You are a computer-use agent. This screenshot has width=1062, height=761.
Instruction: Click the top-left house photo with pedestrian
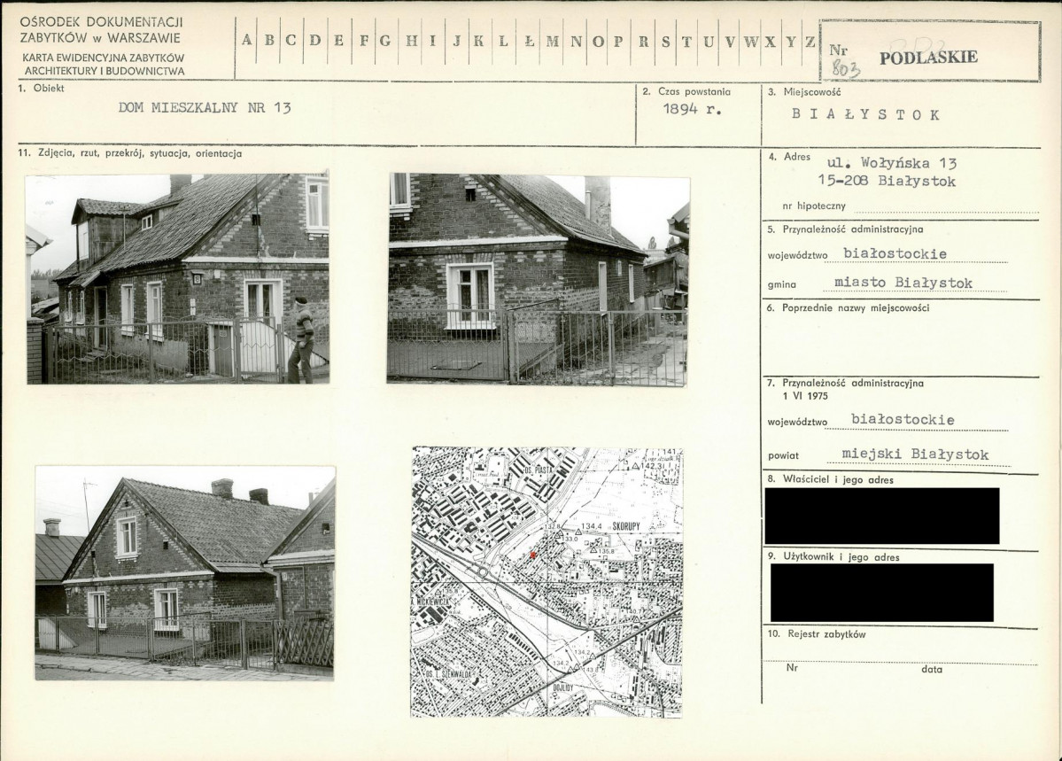[x=177, y=278]
